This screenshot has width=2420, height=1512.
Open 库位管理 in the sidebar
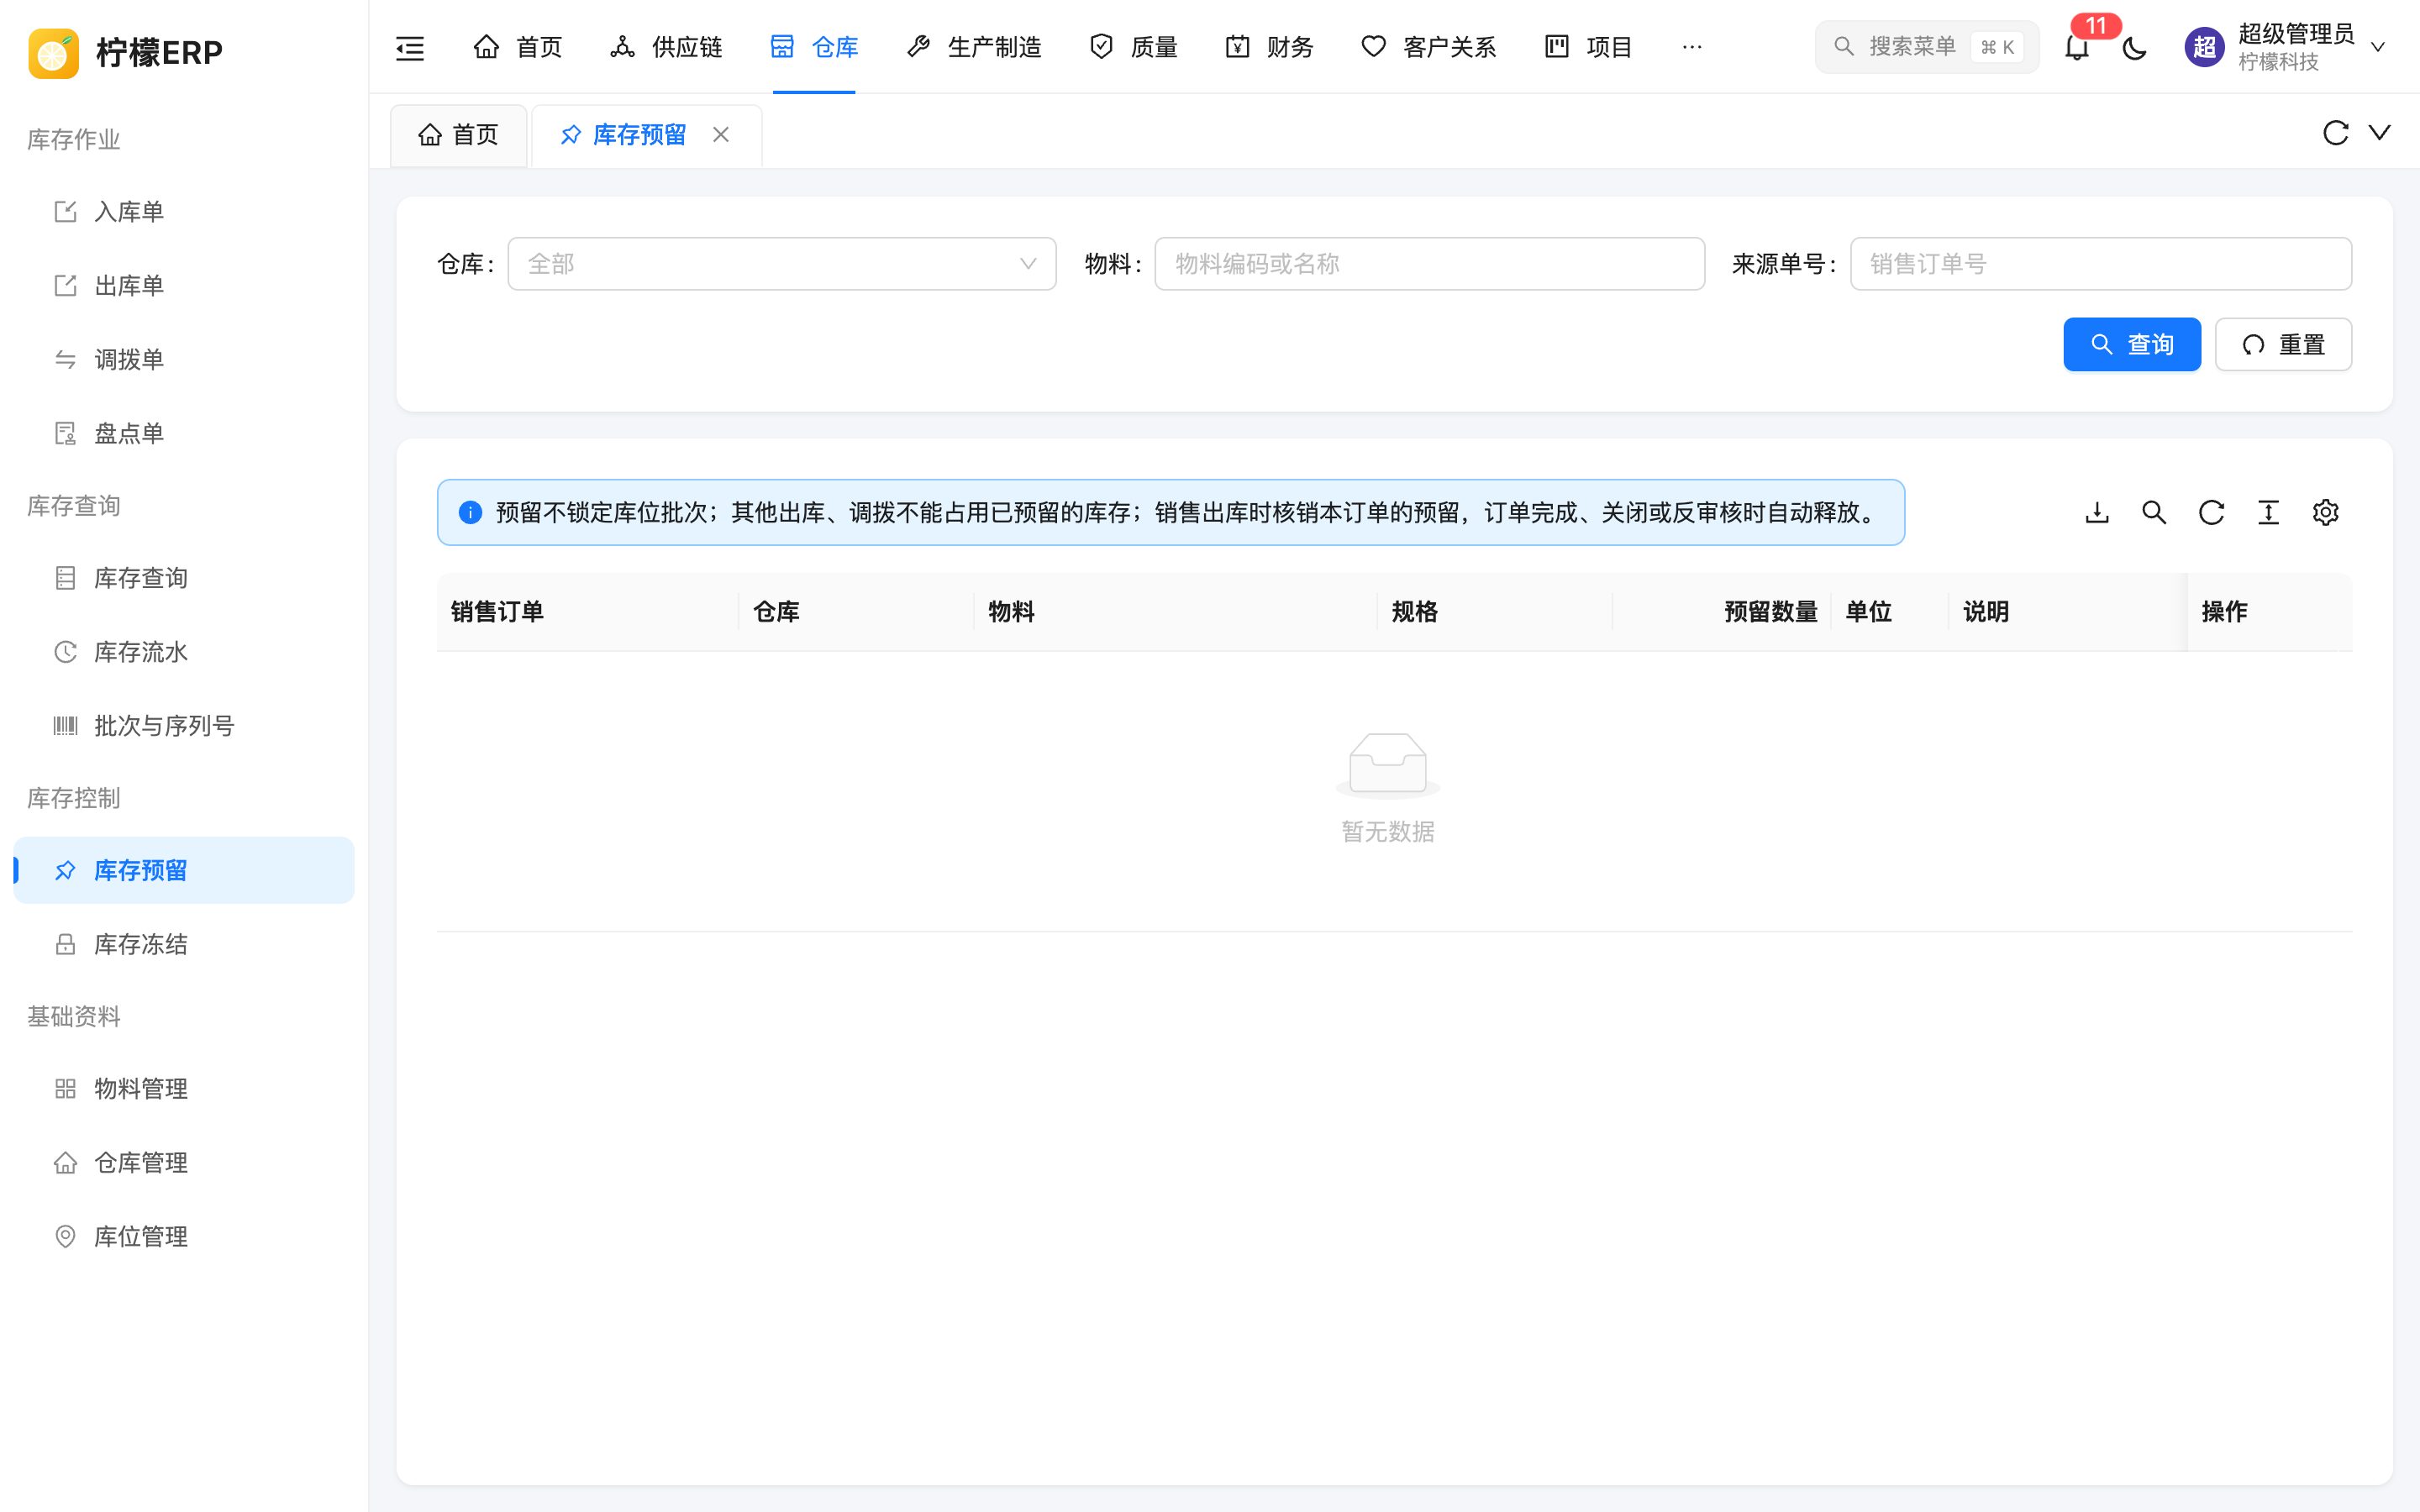tap(184, 1236)
